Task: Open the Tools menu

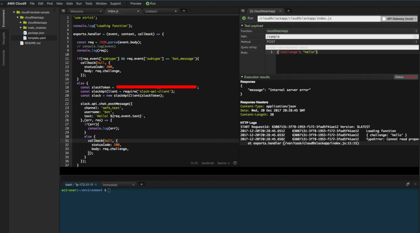Action: click(89, 3)
